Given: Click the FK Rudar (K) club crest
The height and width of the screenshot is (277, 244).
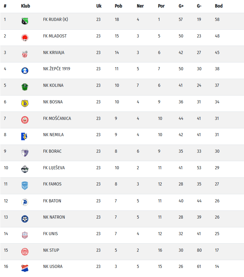Looking at the screenshot, I should [25, 21].
